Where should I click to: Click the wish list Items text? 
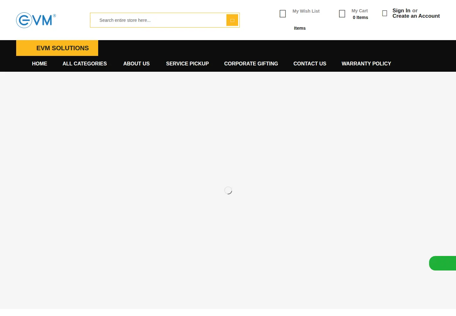tap(300, 28)
